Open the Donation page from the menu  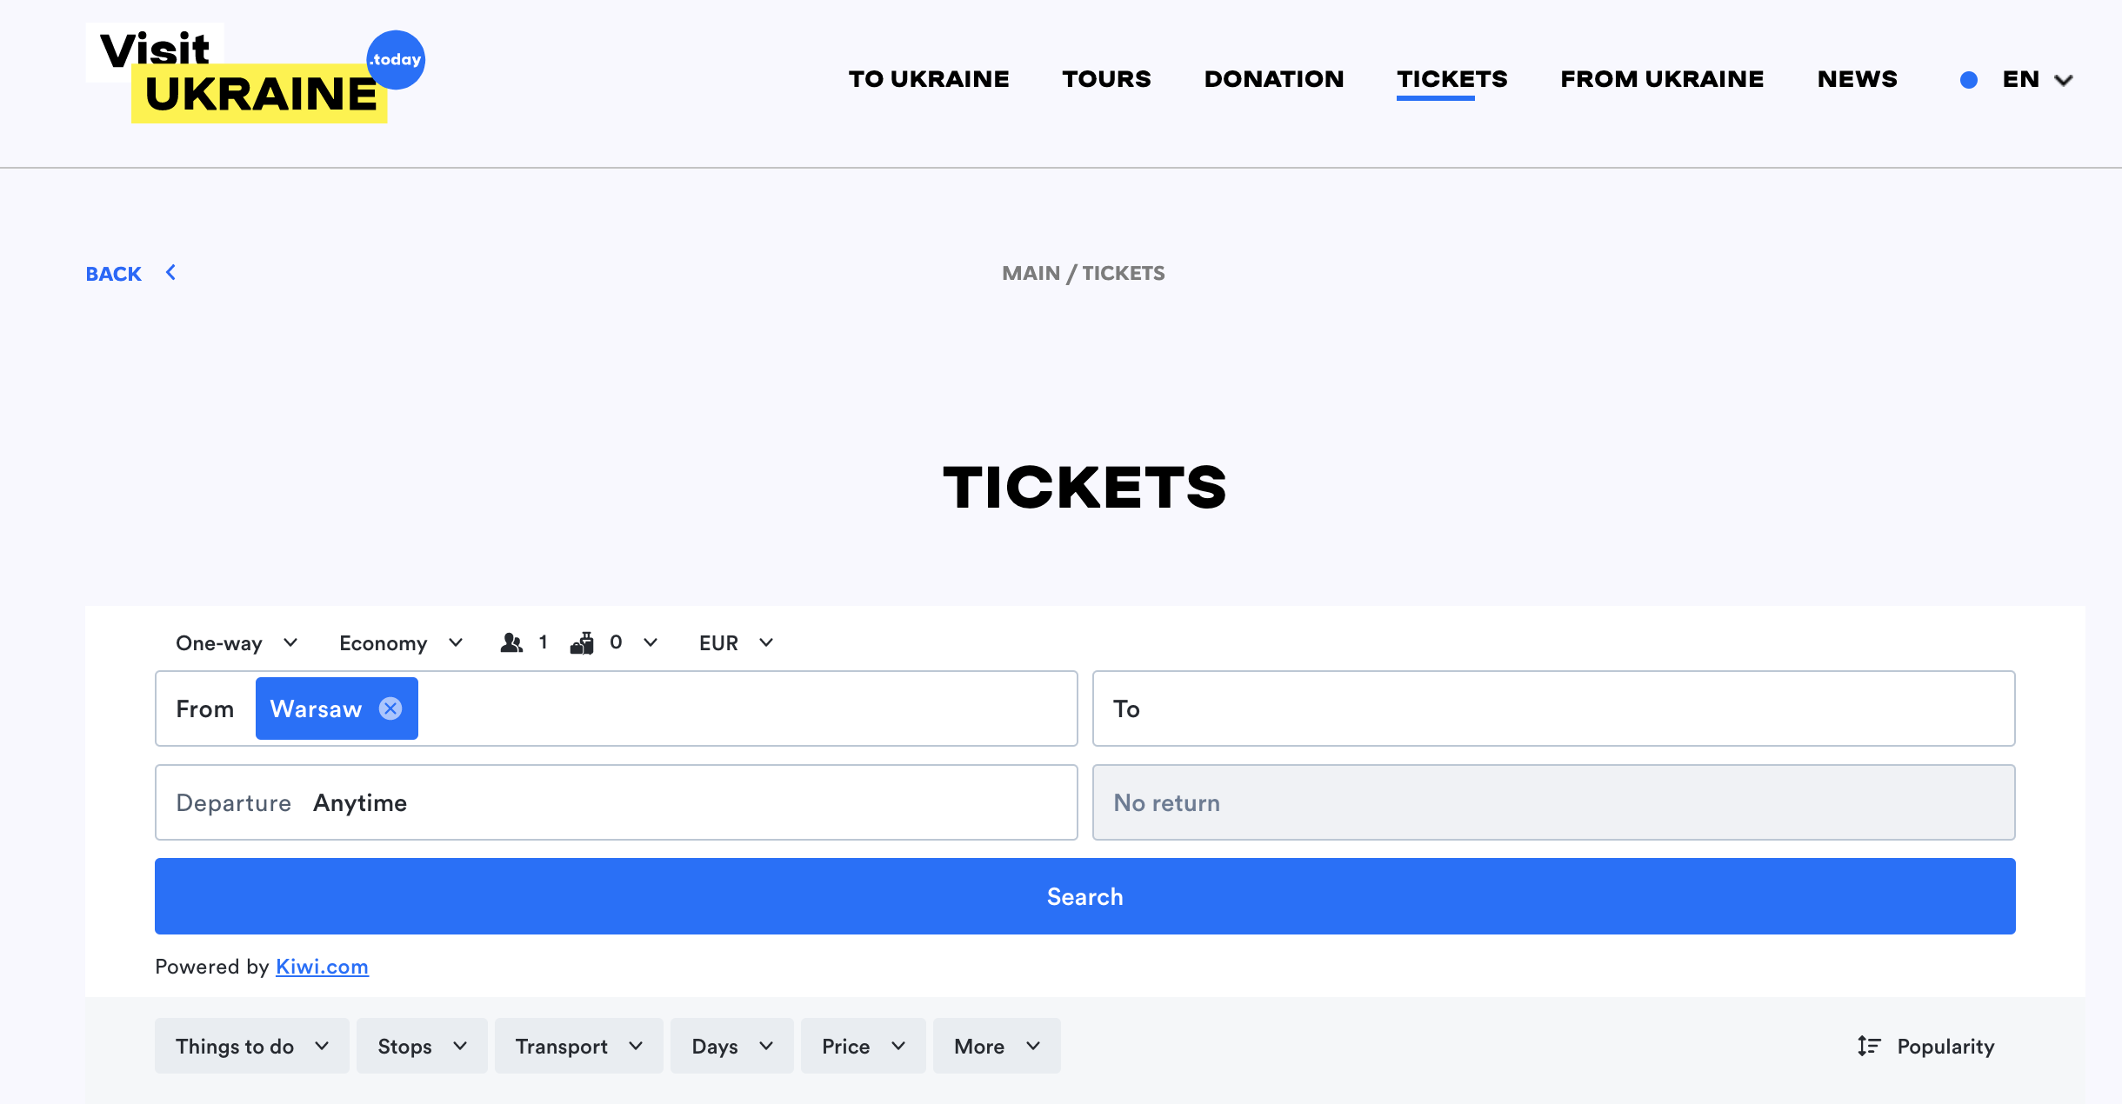pyautogui.click(x=1273, y=79)
